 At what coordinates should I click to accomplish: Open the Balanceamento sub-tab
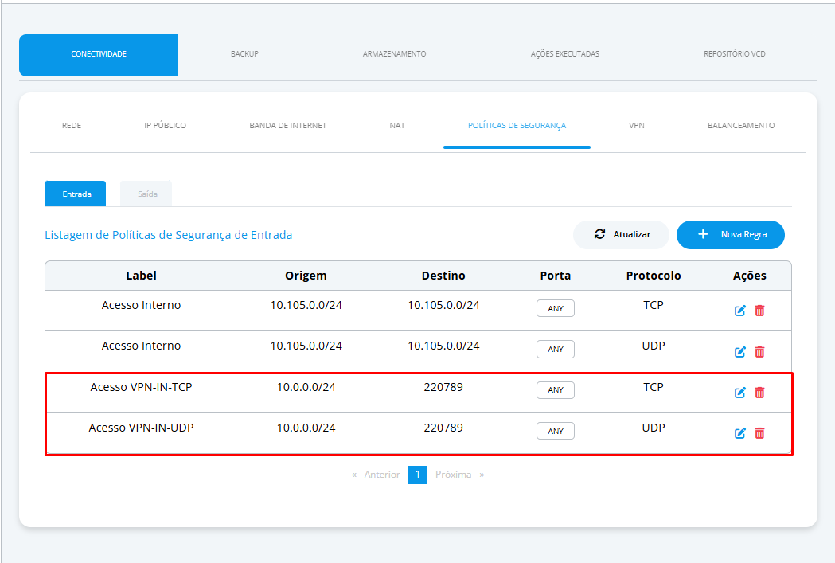[x=741, y=126]
